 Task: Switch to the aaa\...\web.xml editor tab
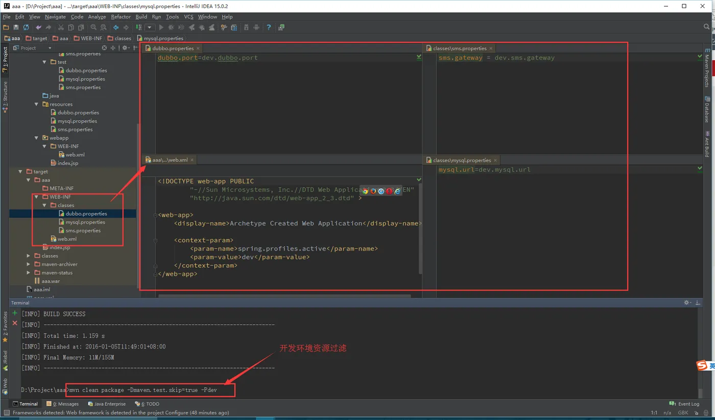point(171,160)
